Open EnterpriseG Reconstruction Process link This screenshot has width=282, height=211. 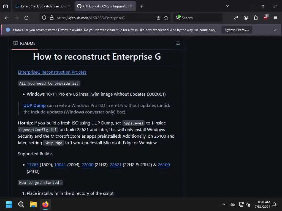(52, 72)
